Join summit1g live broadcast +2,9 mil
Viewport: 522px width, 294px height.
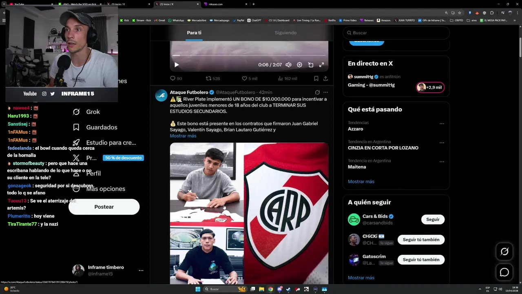[x=430, y=87]
